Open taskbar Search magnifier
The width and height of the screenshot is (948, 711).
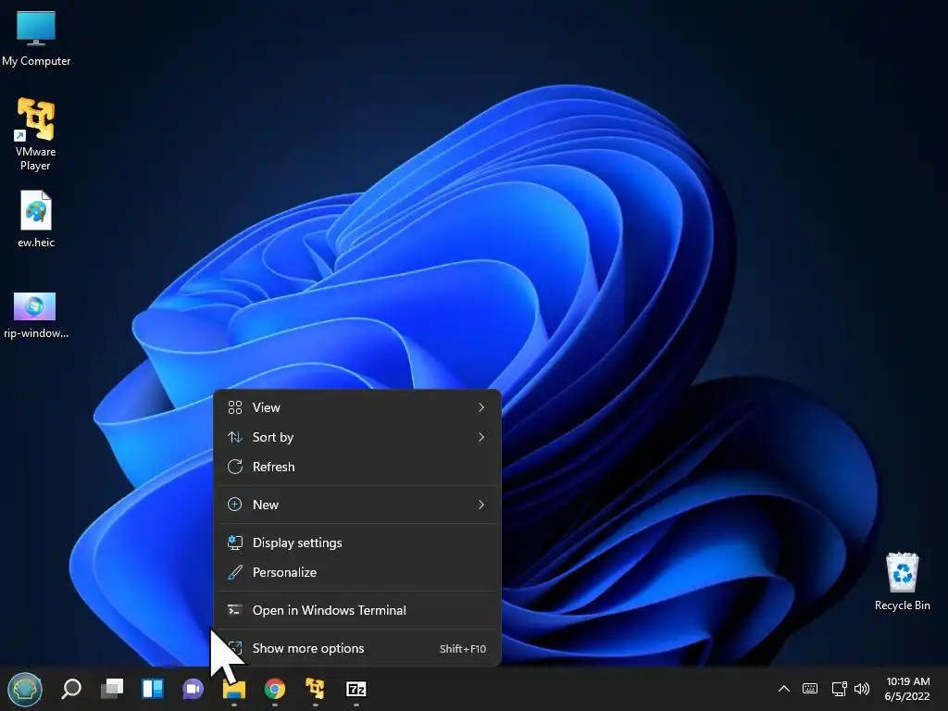[x=71, y=689]
